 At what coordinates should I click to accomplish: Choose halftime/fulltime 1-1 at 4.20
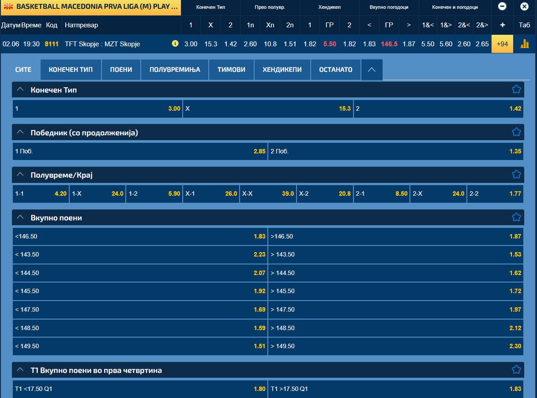[41, 193]
